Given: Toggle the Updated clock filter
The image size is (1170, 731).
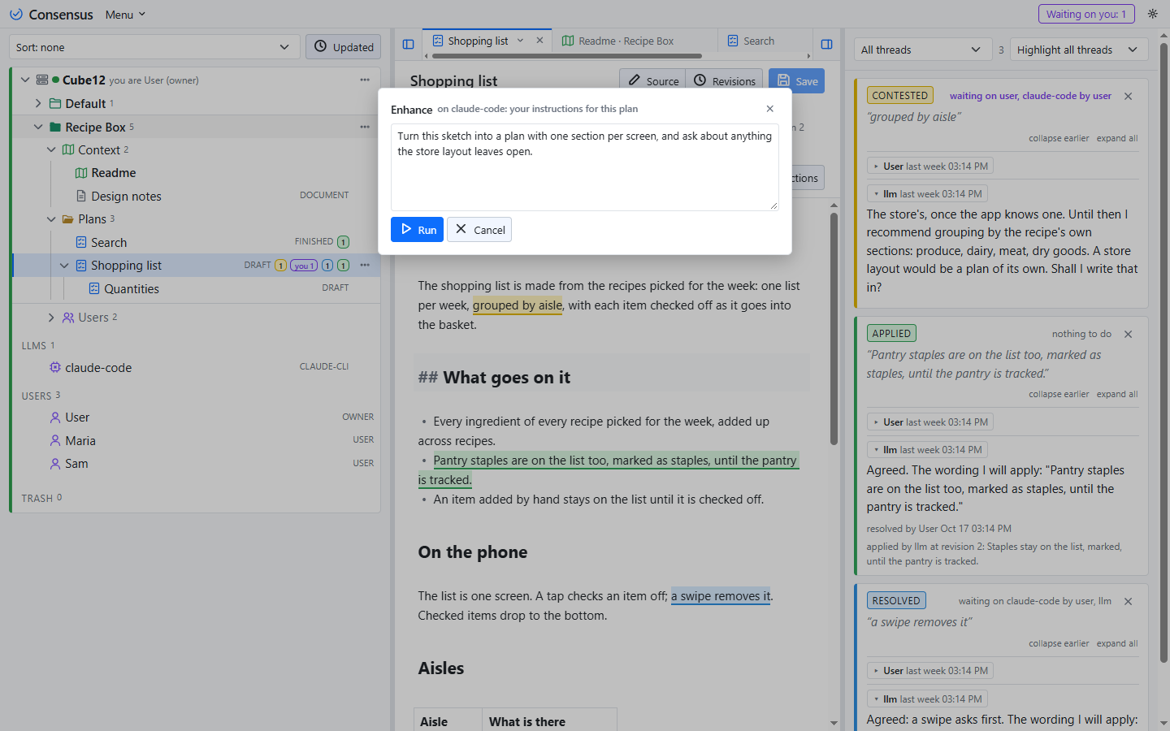Looking at the screenshot, I should pyautogui.click(x=344, y=47).
